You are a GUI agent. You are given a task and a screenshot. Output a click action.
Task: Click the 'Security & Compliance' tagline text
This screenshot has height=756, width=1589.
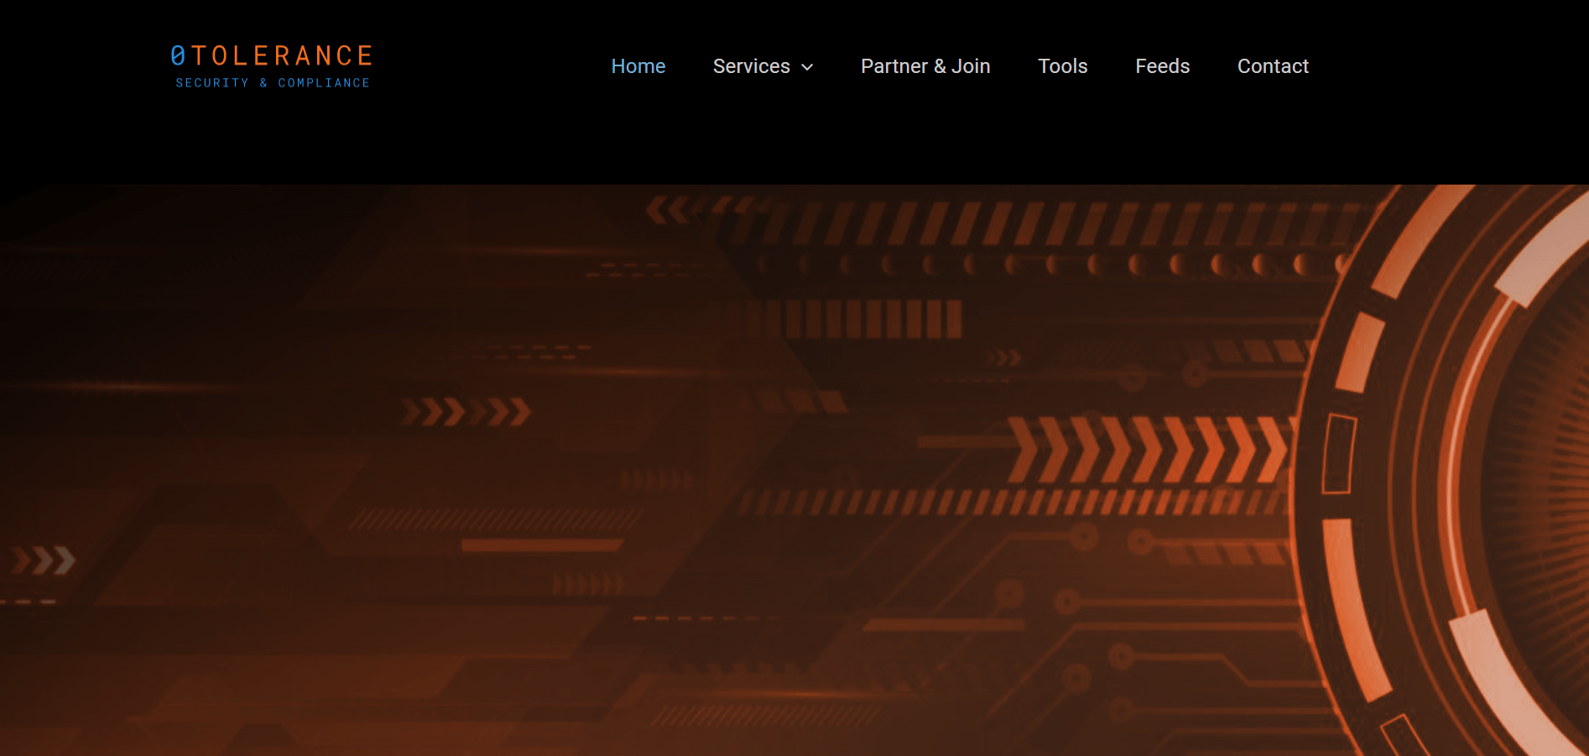[273, 83]
